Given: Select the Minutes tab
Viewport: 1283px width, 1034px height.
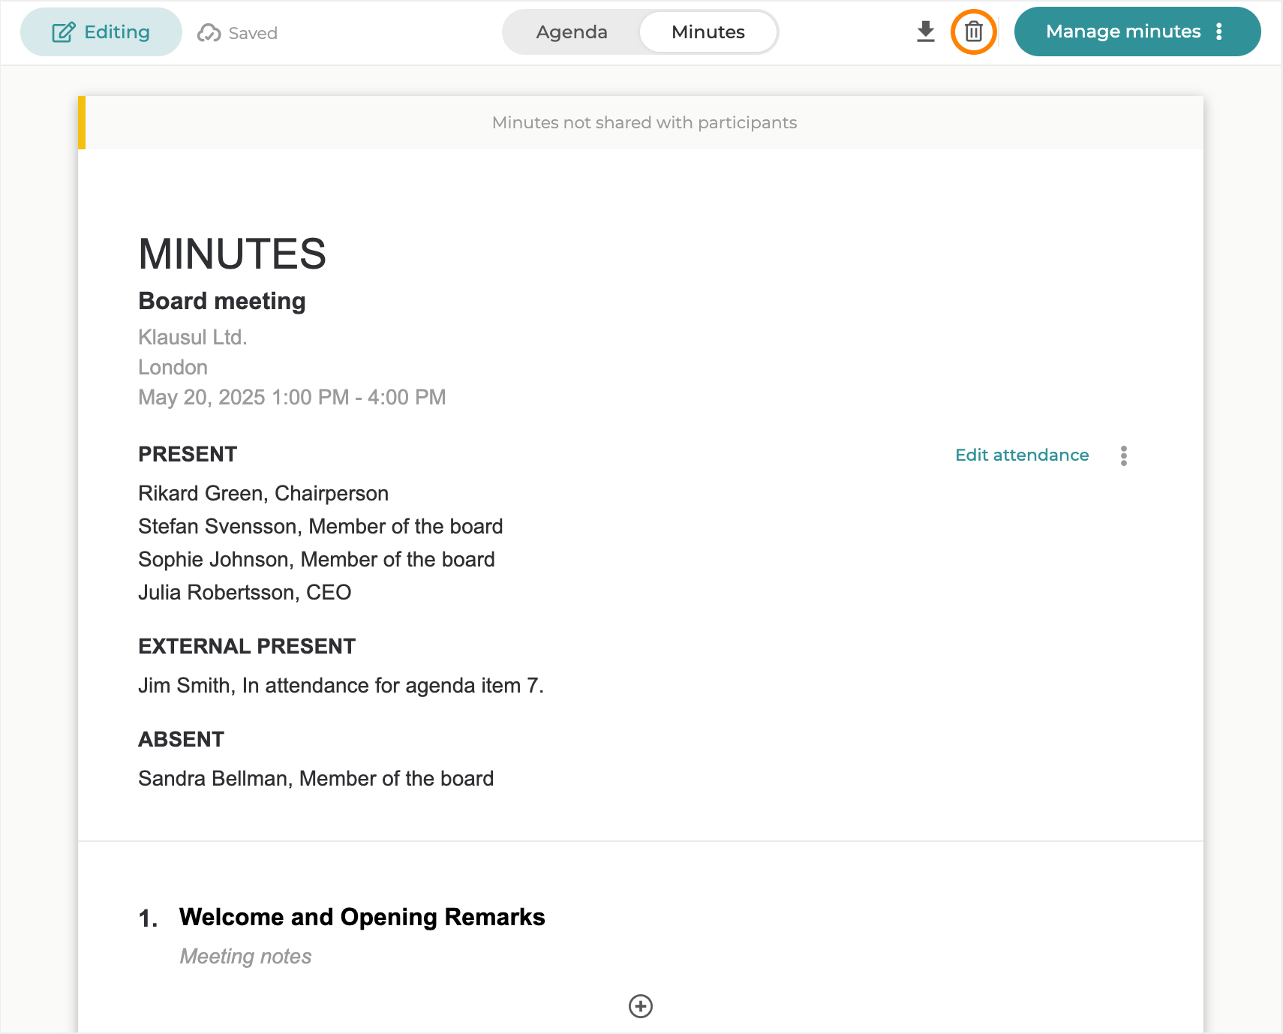Looking at the screenshot, I should click(x=708, y=32).
